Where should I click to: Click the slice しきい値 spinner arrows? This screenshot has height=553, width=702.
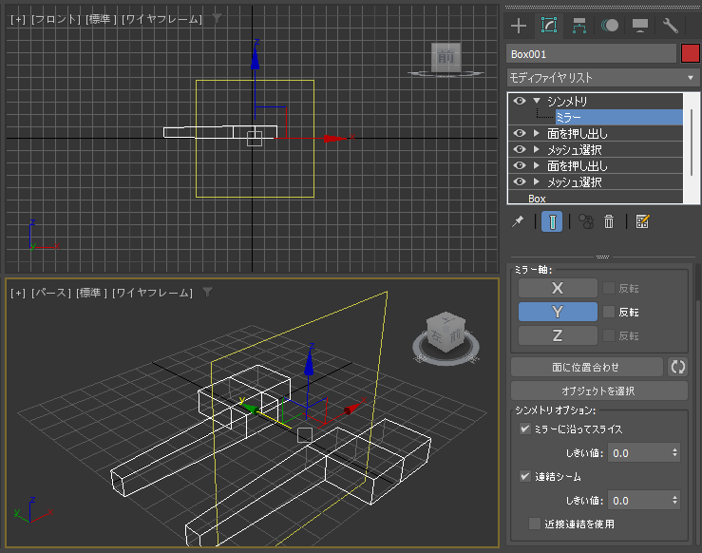[674, 453]
